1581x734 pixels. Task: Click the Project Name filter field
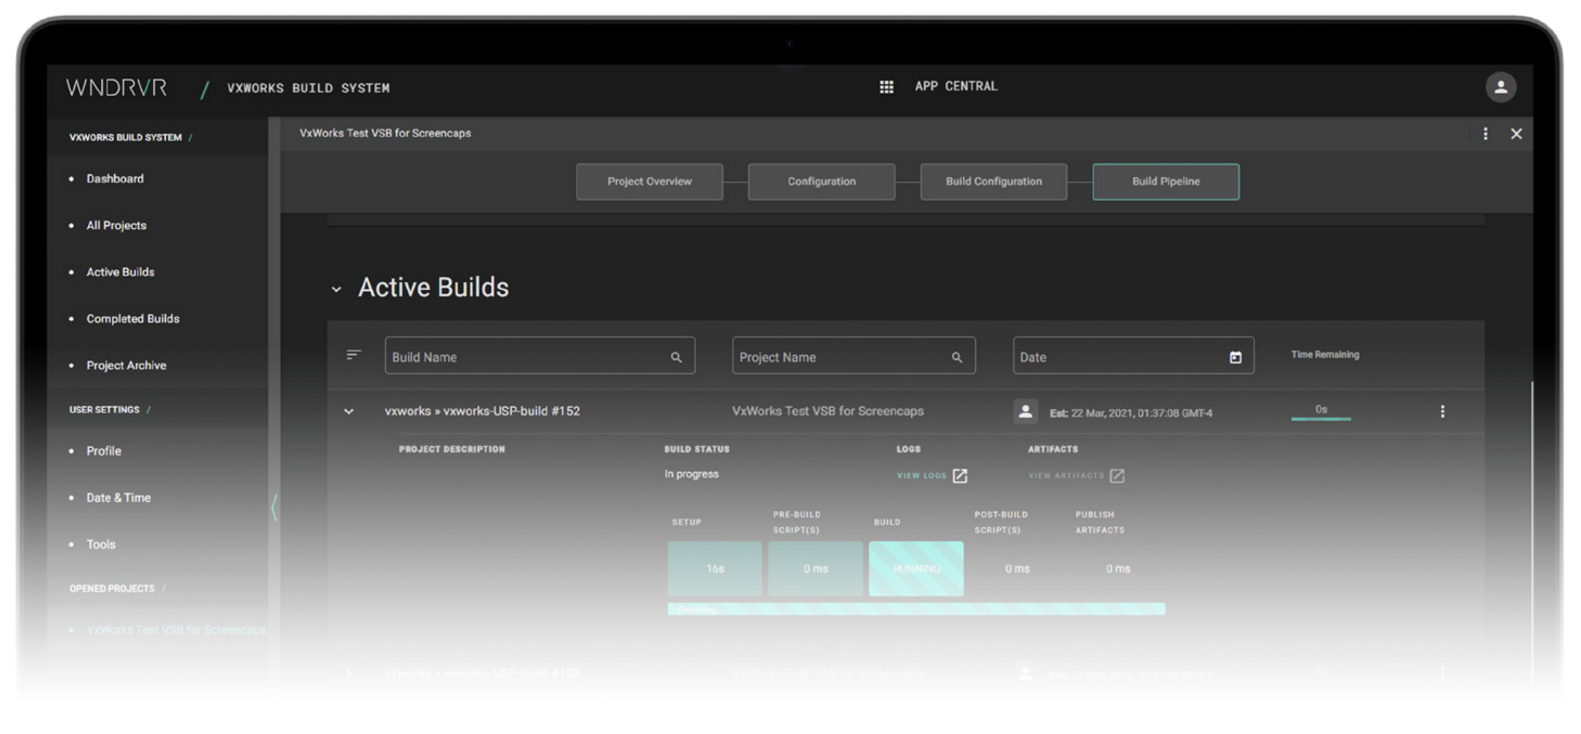839,357
